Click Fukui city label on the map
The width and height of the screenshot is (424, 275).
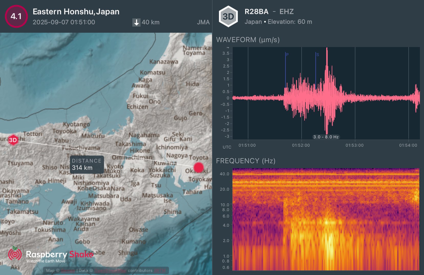tap(140, 96)
